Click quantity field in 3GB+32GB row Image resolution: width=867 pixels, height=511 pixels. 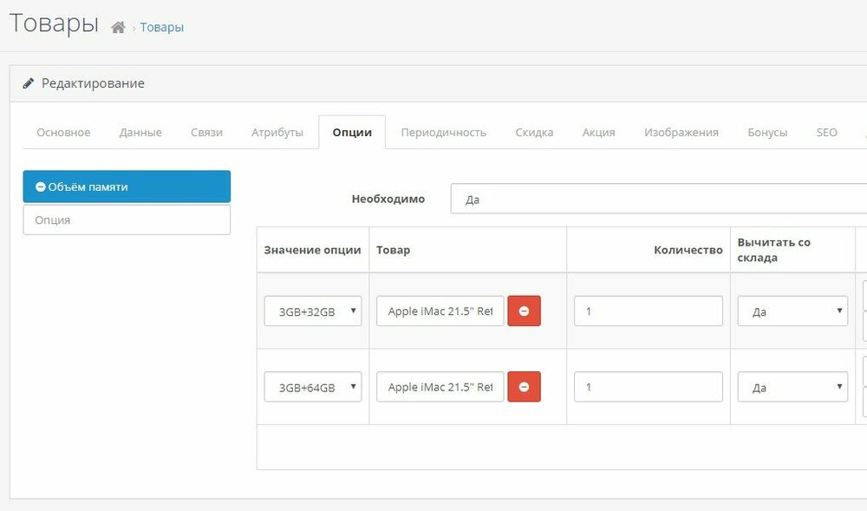click(648, 311)
